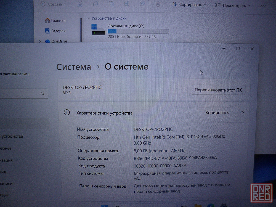Screen dimensions: 276x207
Task: Collapse the Характеристики устройства section chevron
Action: (x=242, y=112)
